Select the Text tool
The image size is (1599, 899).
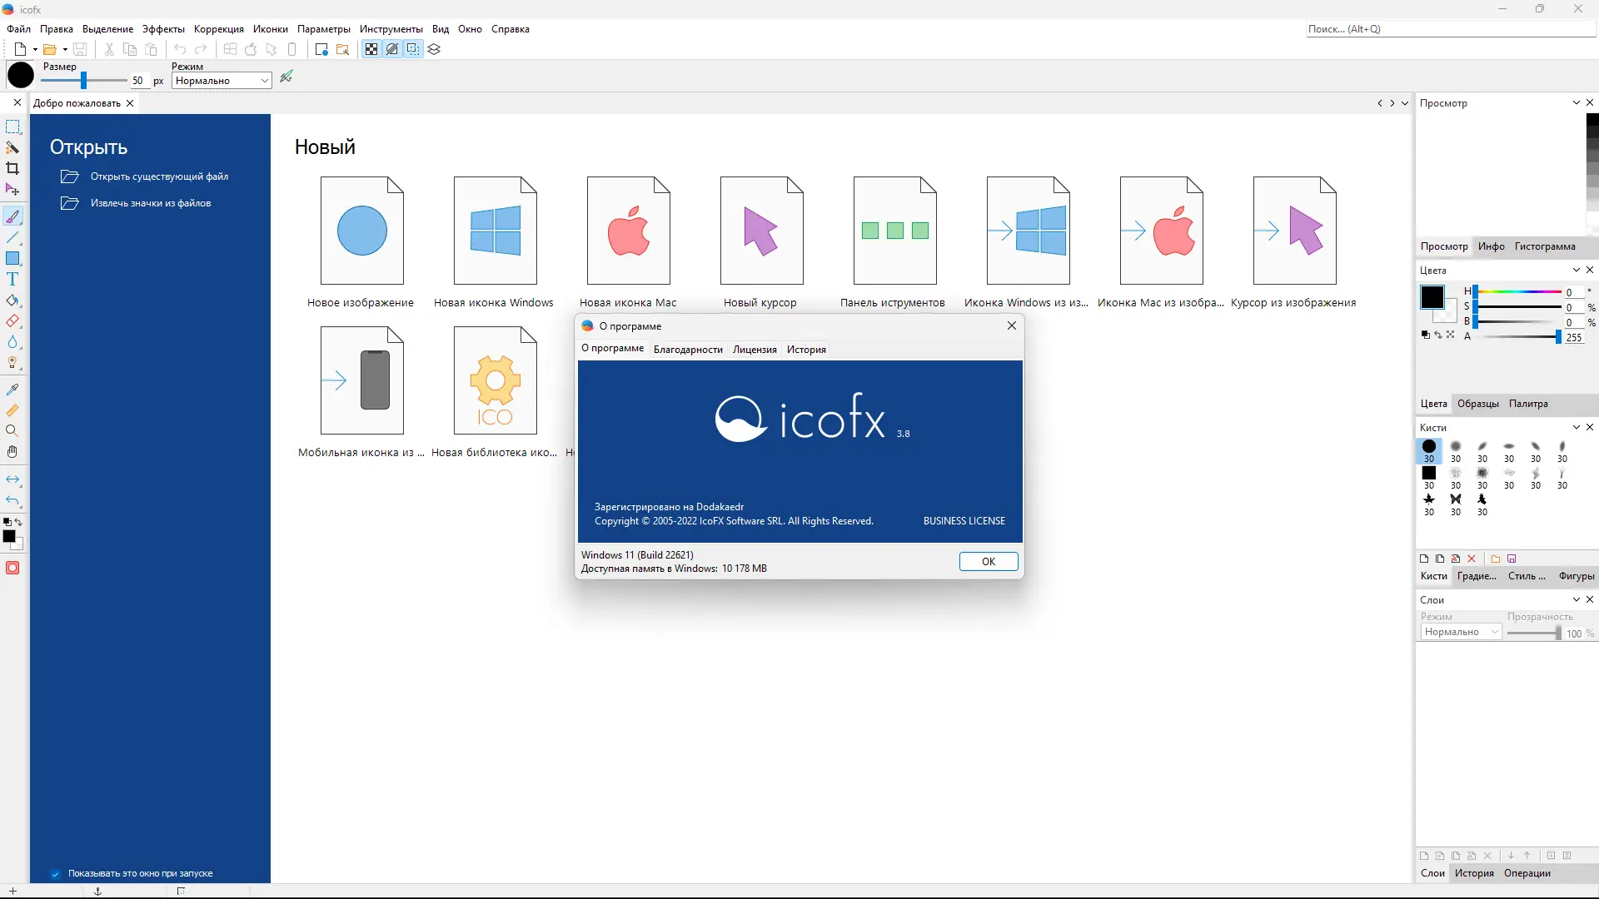pos(12,280)
